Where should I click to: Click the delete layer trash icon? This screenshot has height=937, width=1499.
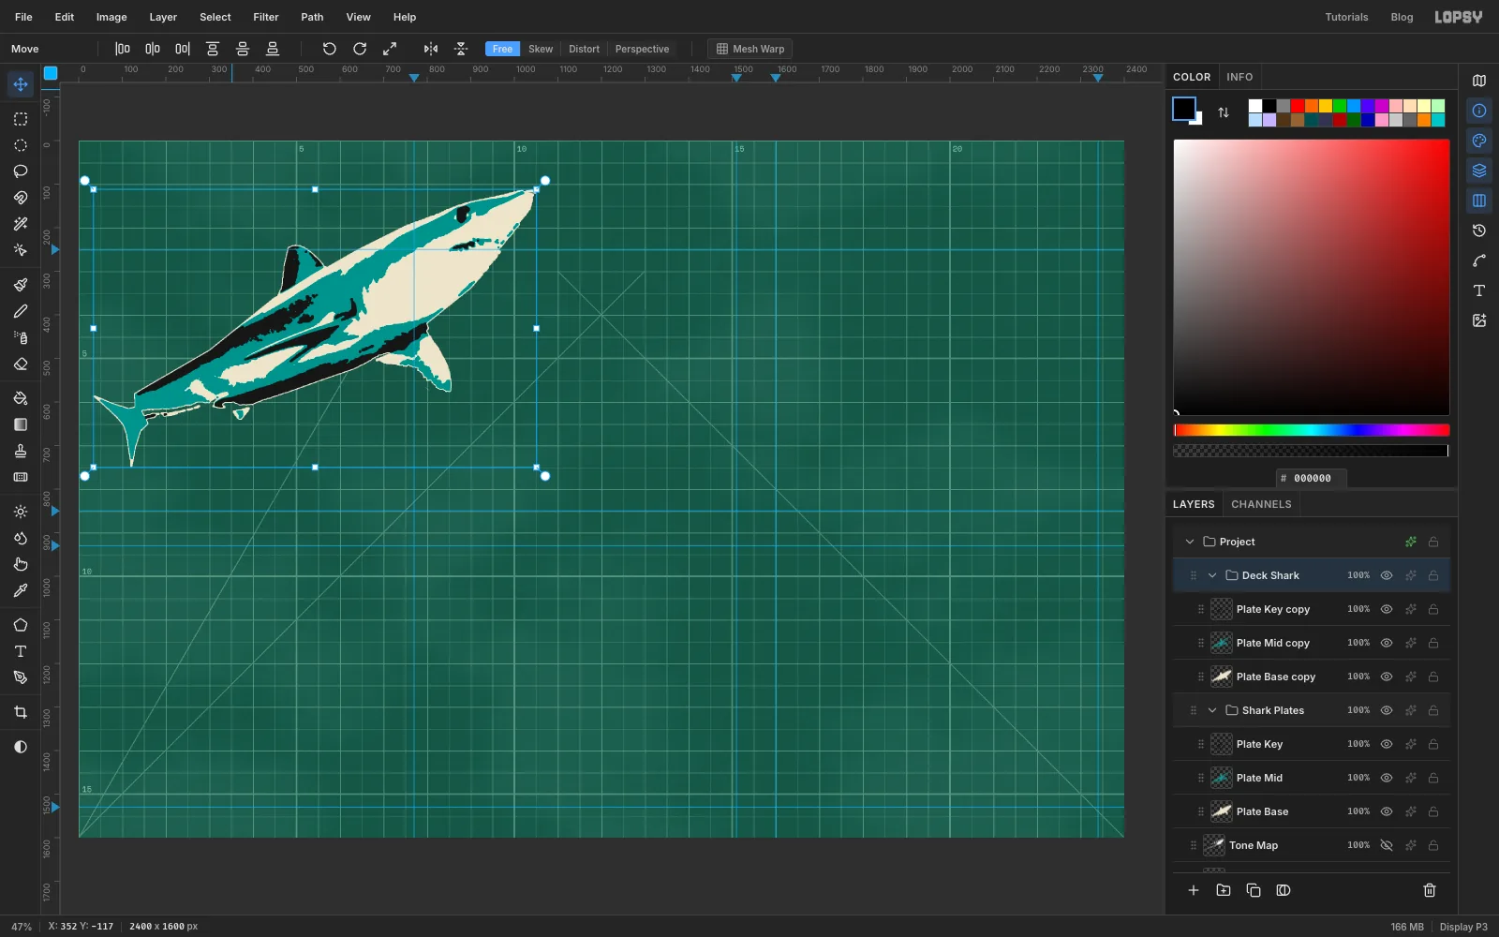pyautogui.click(x=1430, y=890)
